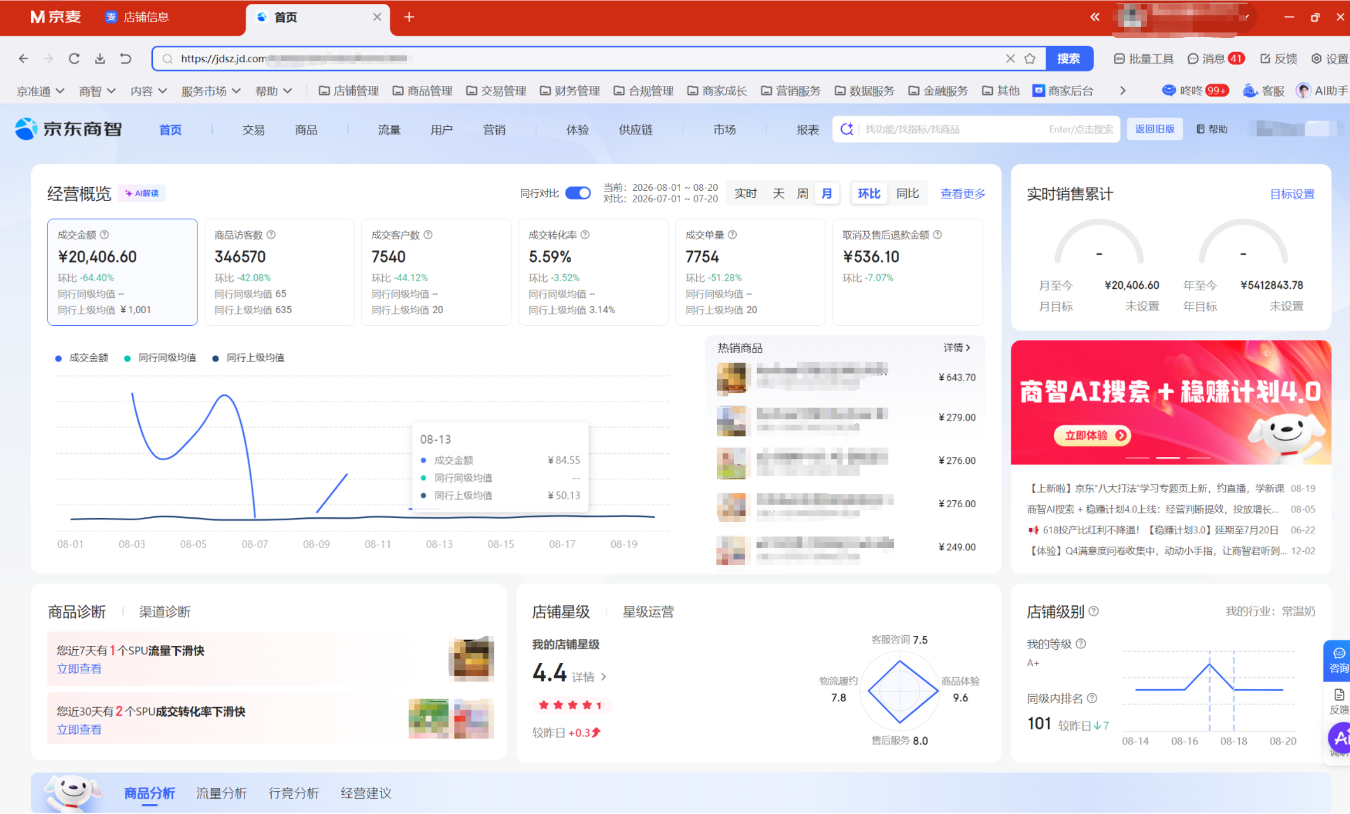Image resolution: width=1350 pixels, height=814 pixels.
Task: Open the 目标设置 link
Action: [x=1292, y=194]
